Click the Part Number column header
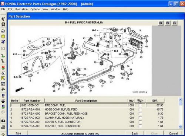 pyautogui.click(x=32, y=101)
